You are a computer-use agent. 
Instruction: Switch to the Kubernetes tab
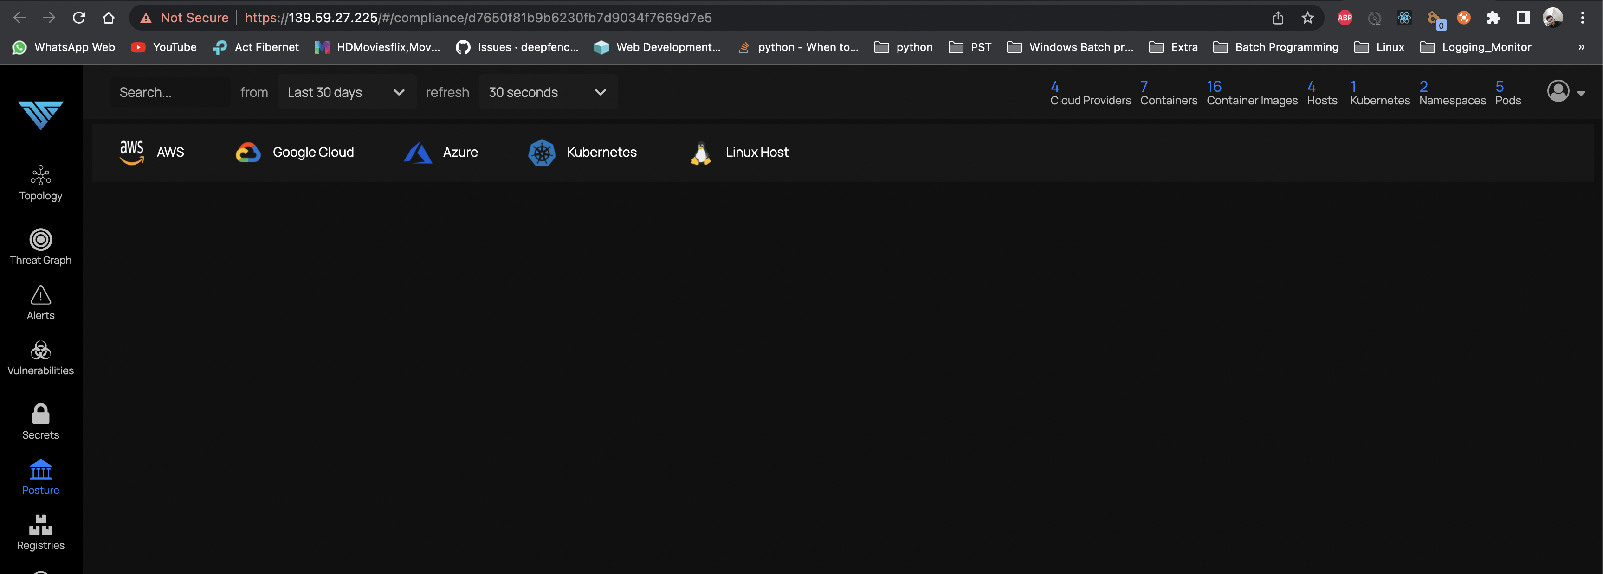point(582,153)
